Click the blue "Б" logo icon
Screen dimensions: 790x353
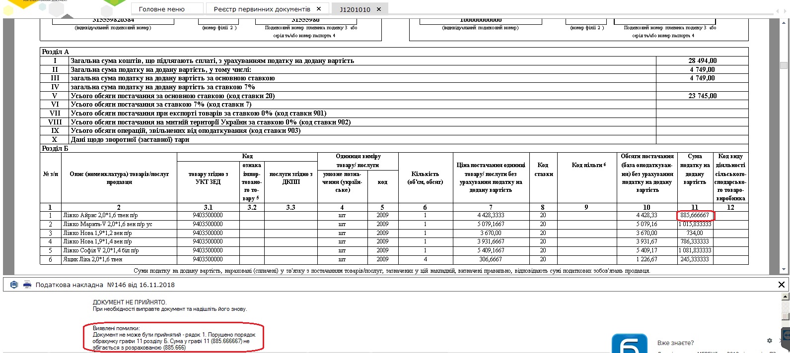click(x=629, y=345)
